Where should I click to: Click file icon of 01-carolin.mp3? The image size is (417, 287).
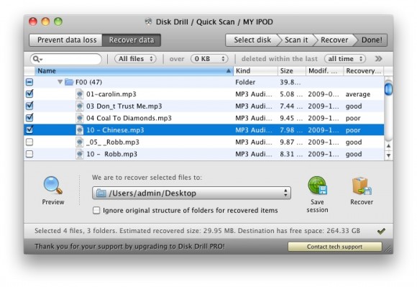80,94
